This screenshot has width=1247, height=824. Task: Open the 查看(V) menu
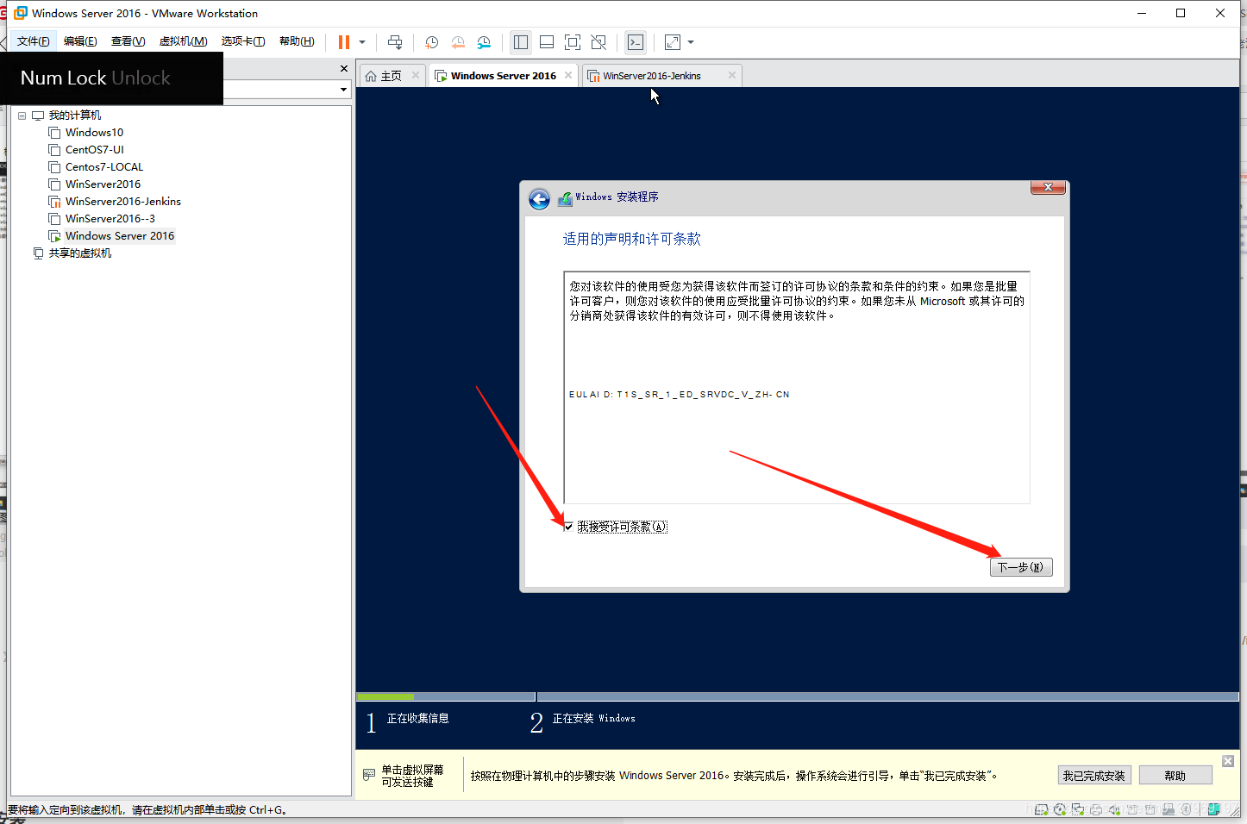[128, 41]
